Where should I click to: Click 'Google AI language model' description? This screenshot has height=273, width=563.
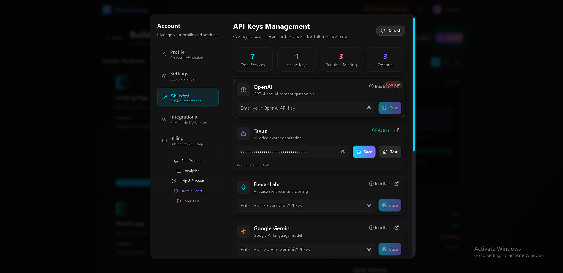pyautogui.click(x=278, y=235)
